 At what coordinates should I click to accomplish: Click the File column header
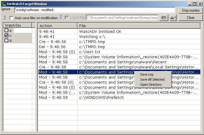(x=139, y=26)
